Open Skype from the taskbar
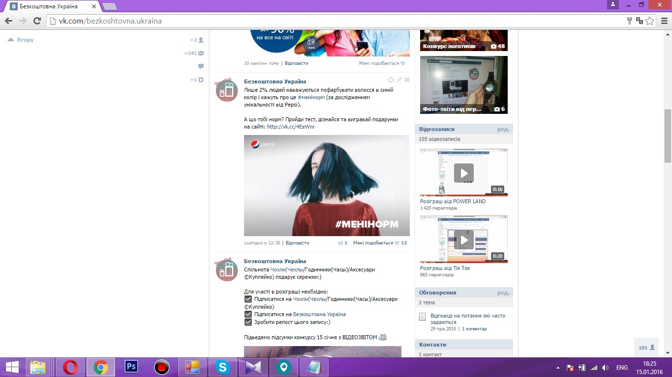Viewport: 672px width, 377px height. point(223,367)
